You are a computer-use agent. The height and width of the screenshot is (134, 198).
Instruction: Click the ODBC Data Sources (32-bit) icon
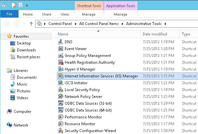[60, 103]
